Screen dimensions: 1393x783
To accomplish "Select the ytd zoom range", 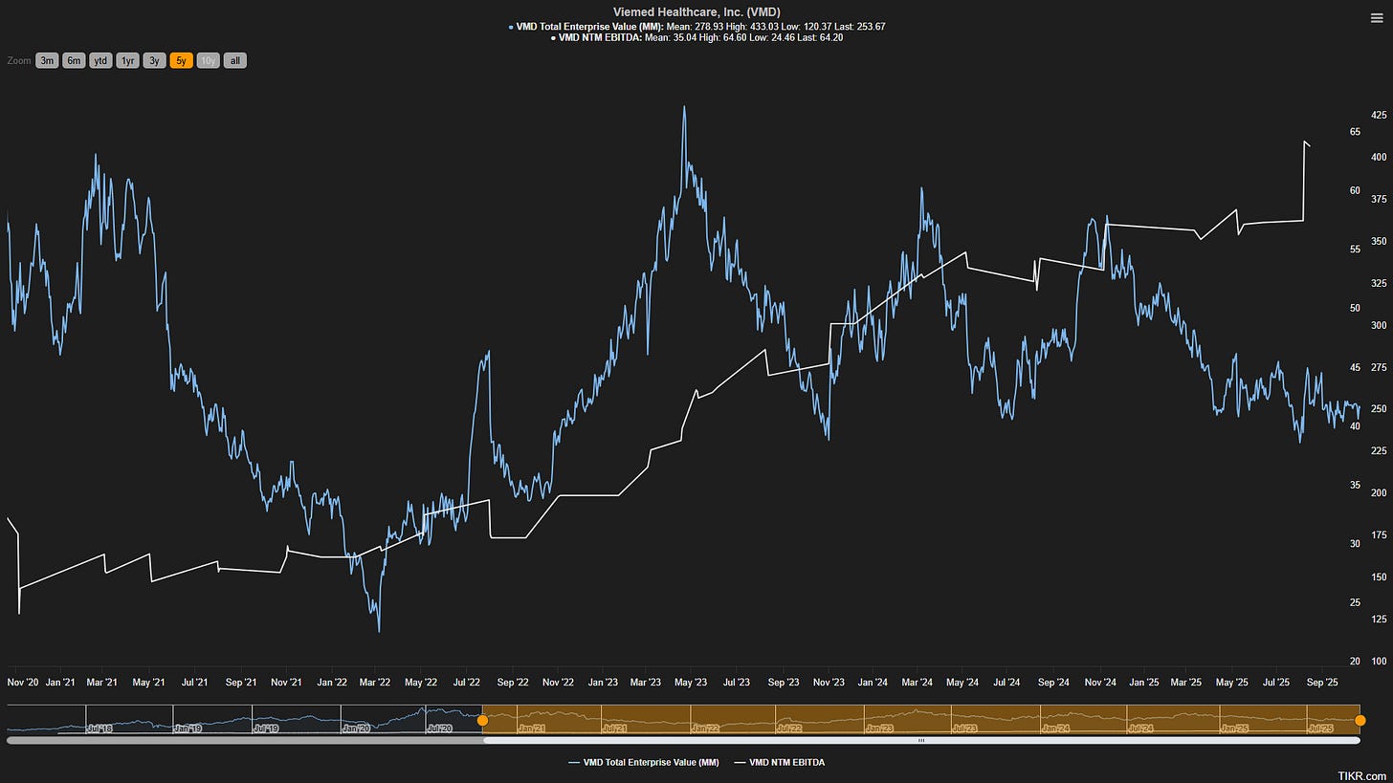I will pos(100,60).
